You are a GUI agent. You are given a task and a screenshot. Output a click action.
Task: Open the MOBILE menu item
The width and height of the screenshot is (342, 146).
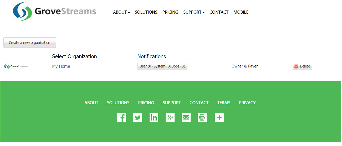(x=241, y=12)
